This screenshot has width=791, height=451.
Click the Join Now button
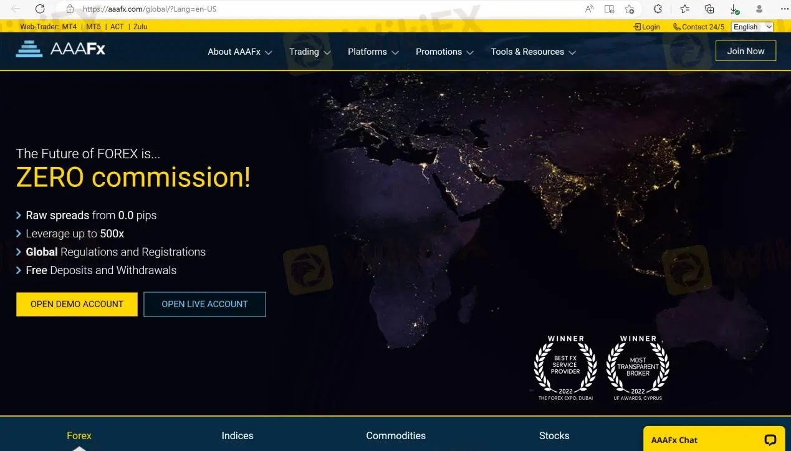point(745,50)
